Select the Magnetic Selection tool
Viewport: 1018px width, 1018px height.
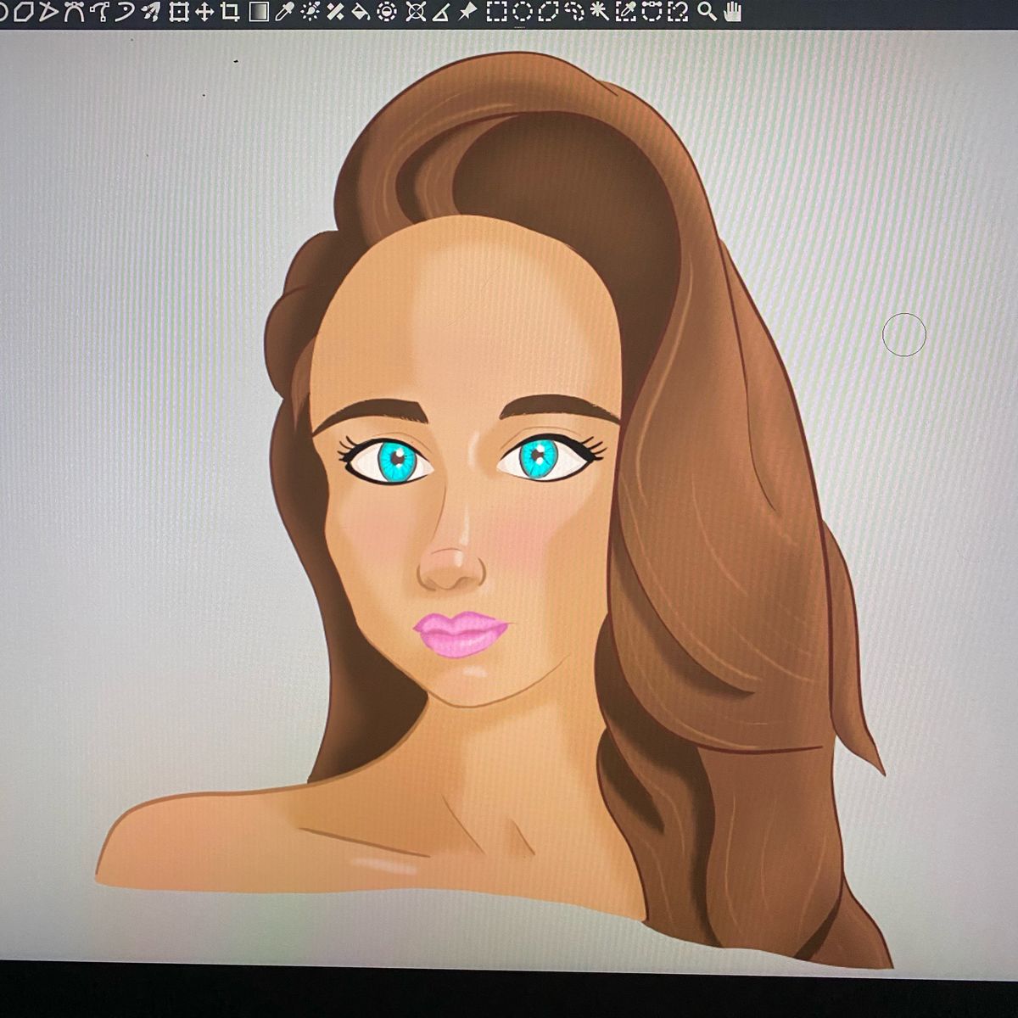coord(677,12)
